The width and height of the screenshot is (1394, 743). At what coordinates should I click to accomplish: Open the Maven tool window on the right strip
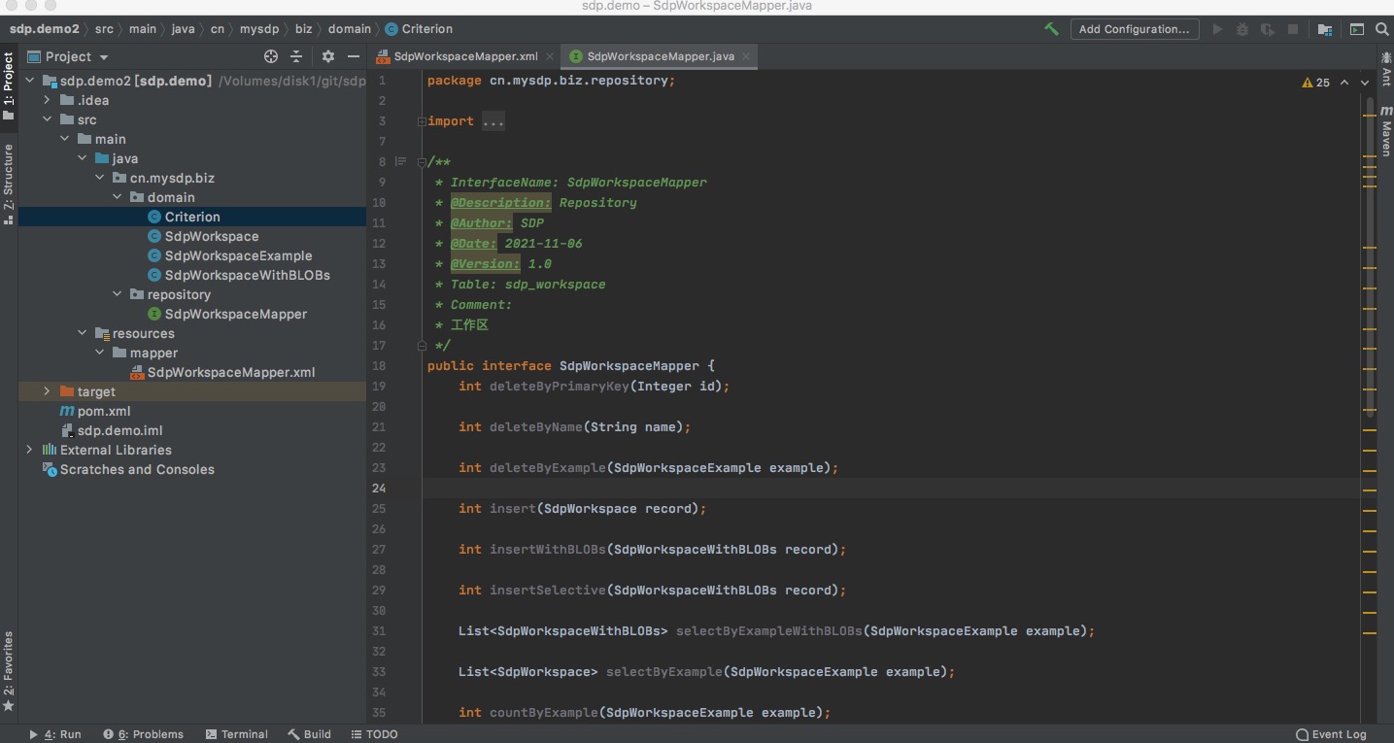[1386, 129]
